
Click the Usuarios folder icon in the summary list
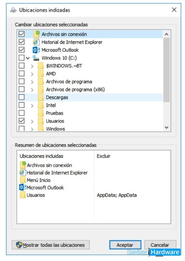pos(23,195)
